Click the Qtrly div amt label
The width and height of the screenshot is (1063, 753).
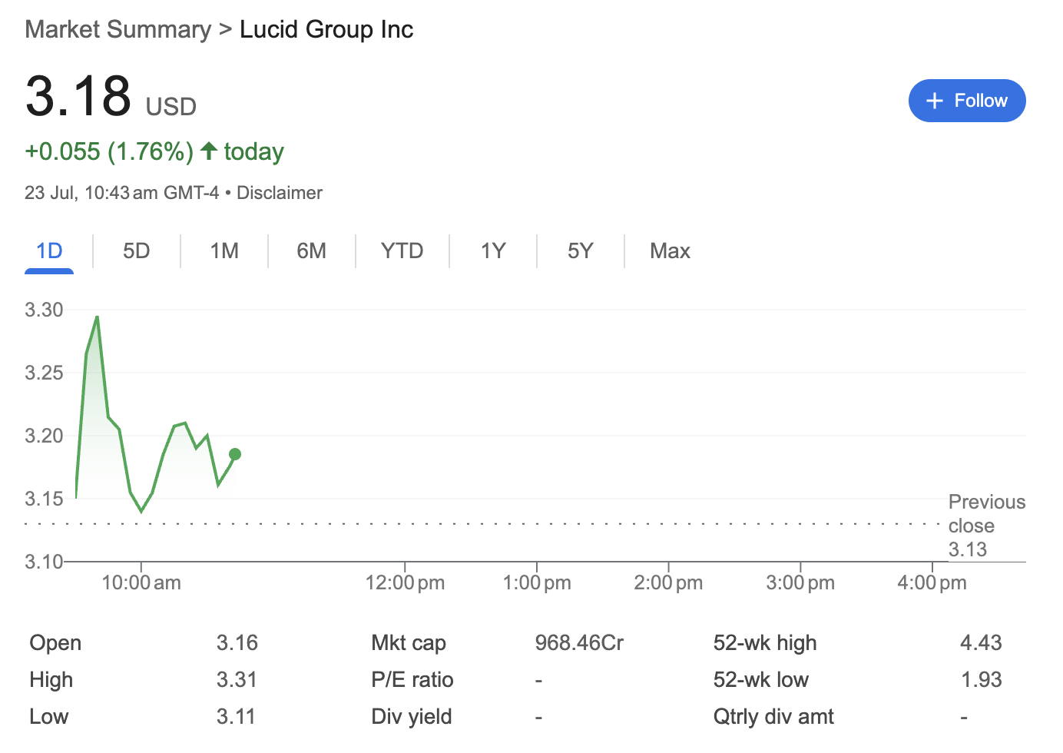pos(773,717)
